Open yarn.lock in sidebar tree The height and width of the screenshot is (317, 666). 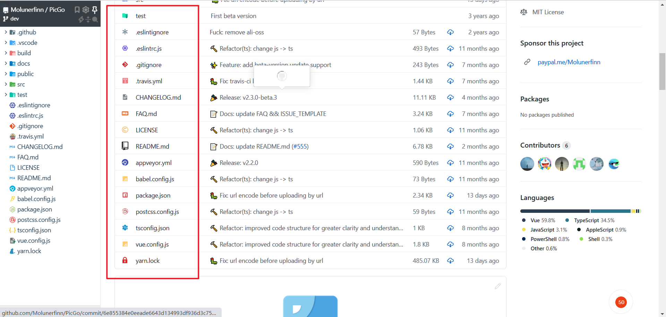[x=29, y=251]
